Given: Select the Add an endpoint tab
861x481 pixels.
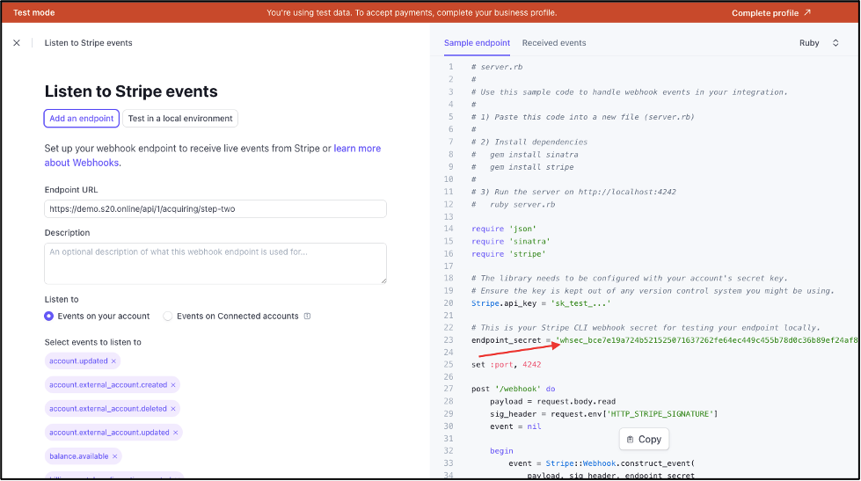Looking at the screenshot, I should [x=81, y=119].
